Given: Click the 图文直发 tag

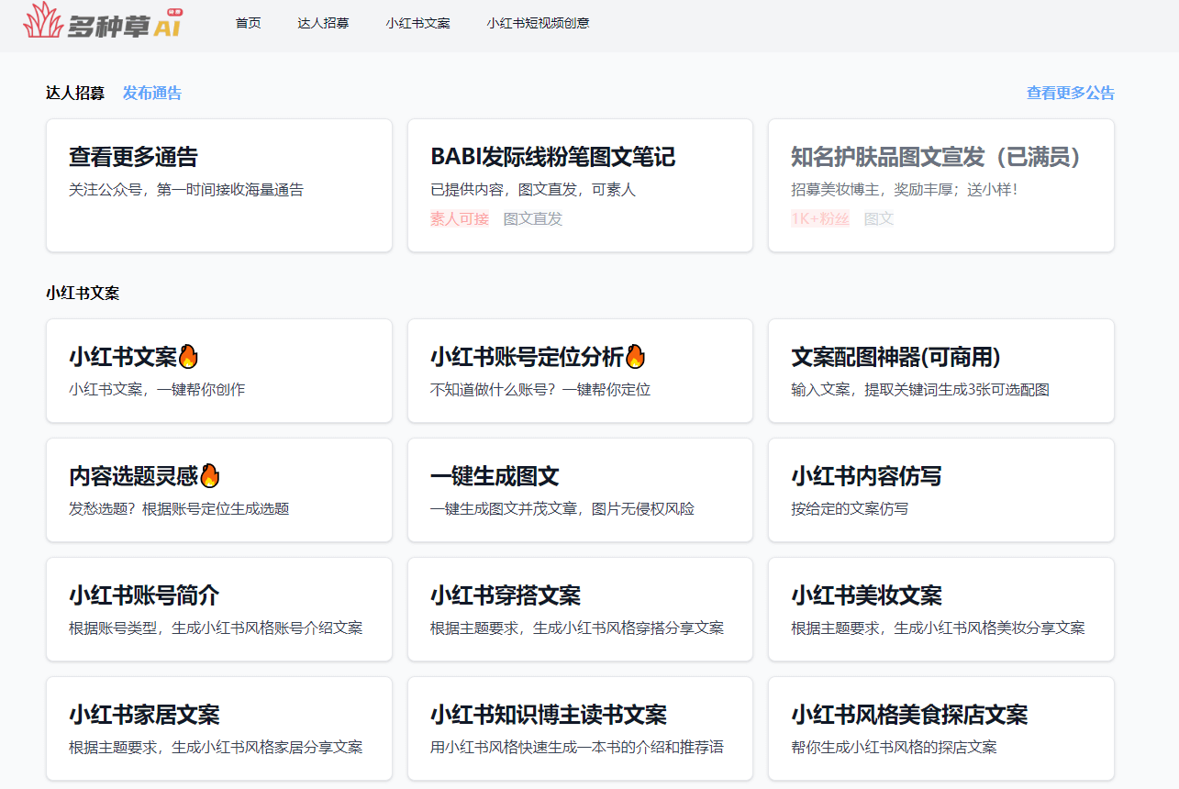Looking at the screenshot, I should (530, 218).
